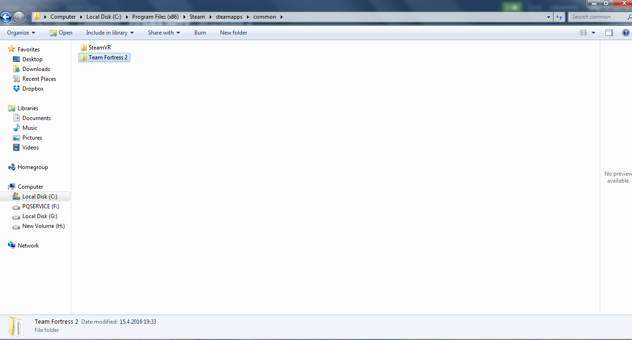Viewport: 632px width, 340px height.
Task: Click common in the address breadcrumb
Action: click(x=265, y=17)
